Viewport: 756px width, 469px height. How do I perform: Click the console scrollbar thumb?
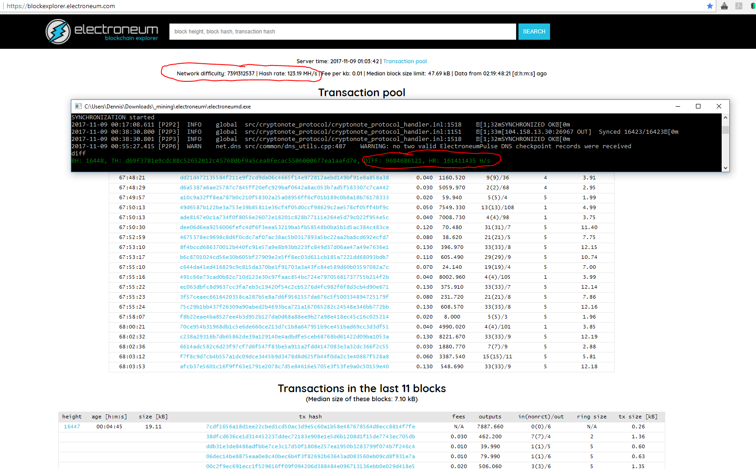tap(725, 130)
